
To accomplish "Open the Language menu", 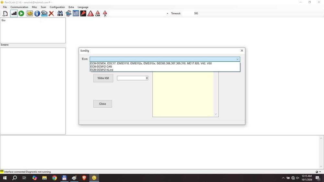I will pyautogui.click(x=83, y=7).
